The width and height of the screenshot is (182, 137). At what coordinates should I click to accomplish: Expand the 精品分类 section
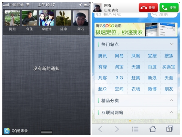pos(172,100)
